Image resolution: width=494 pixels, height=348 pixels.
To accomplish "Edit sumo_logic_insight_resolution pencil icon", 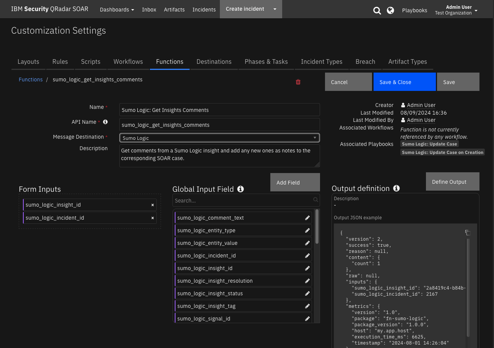I will click(307, 281).
